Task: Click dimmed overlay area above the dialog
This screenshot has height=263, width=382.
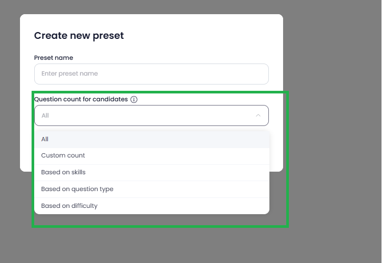Action: (x=151, y=7)
